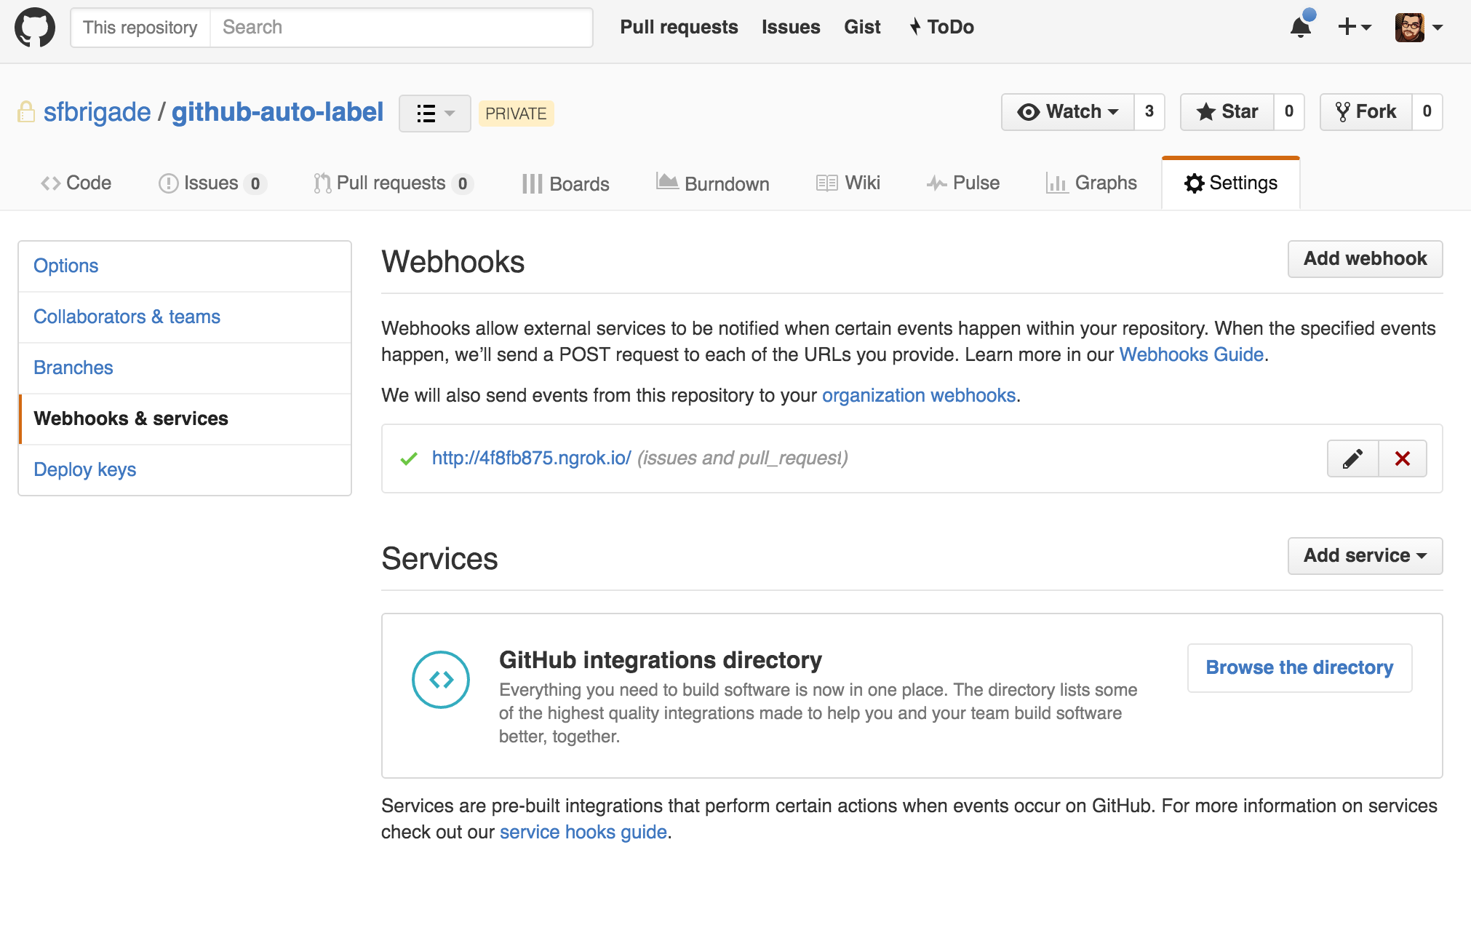
Task: Select Deploy keys in settings sidebar
Action: (85, 469)
